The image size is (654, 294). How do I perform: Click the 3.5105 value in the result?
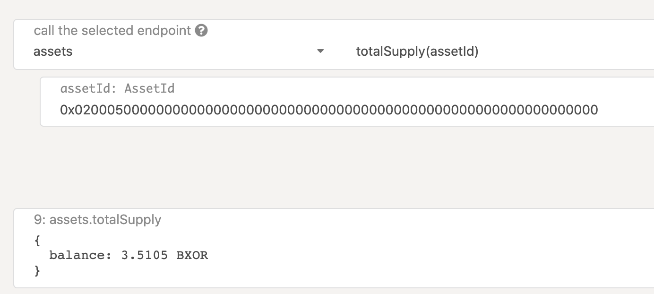coord(144,256)
